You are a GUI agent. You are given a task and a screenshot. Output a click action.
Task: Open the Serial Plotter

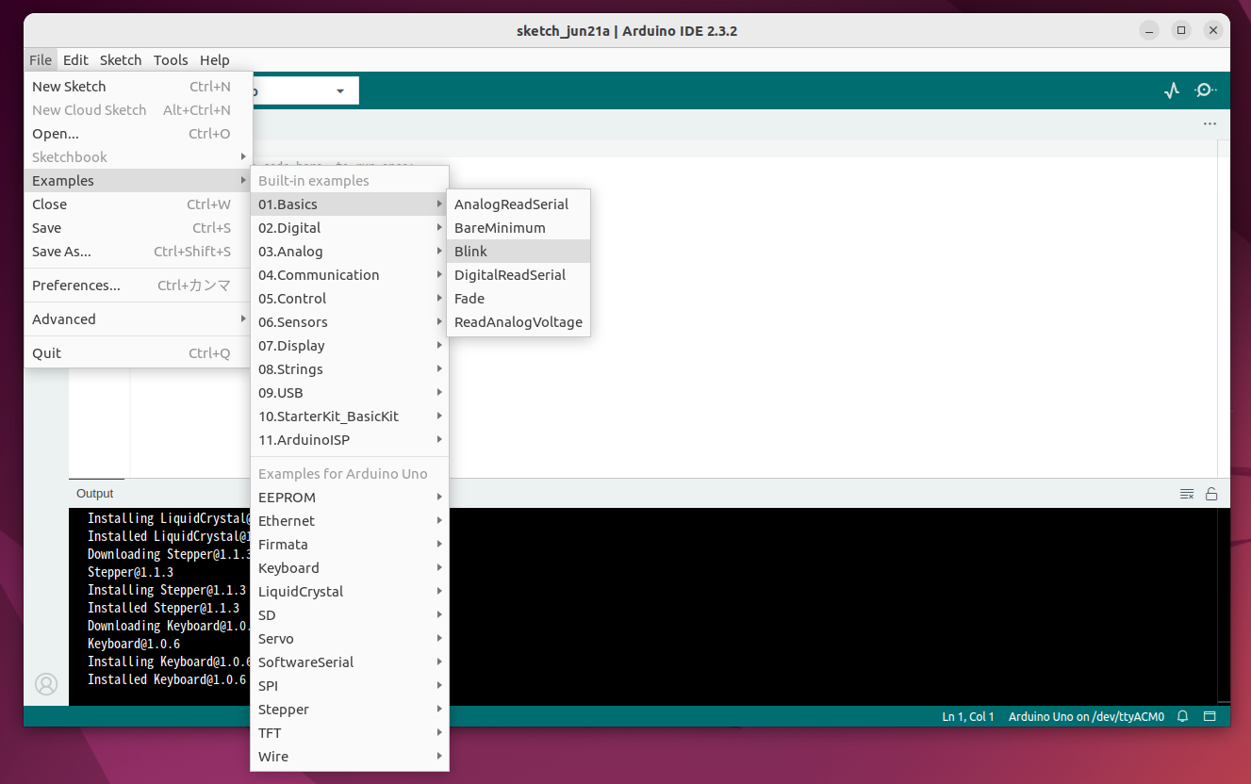pyautogui.click(x=1172, y=90)
